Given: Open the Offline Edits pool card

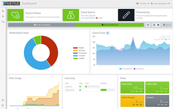Looking at the screenshot, I should [157, 87].
